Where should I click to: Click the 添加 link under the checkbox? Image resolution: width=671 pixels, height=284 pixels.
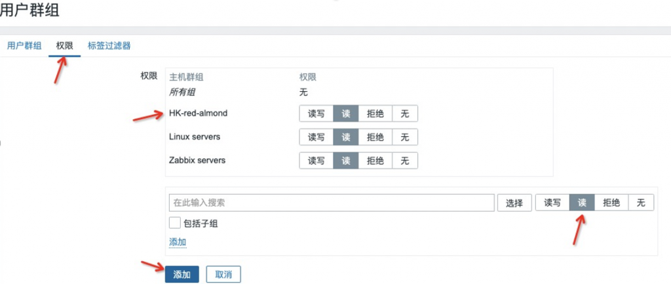point(178,242)
